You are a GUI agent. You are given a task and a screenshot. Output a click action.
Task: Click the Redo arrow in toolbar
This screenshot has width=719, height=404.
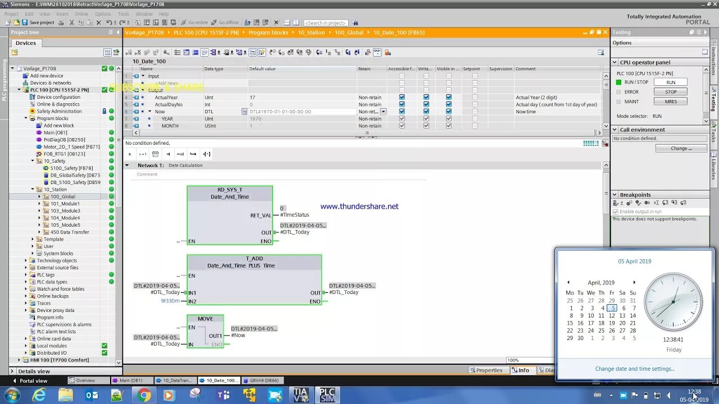point(122,22)
